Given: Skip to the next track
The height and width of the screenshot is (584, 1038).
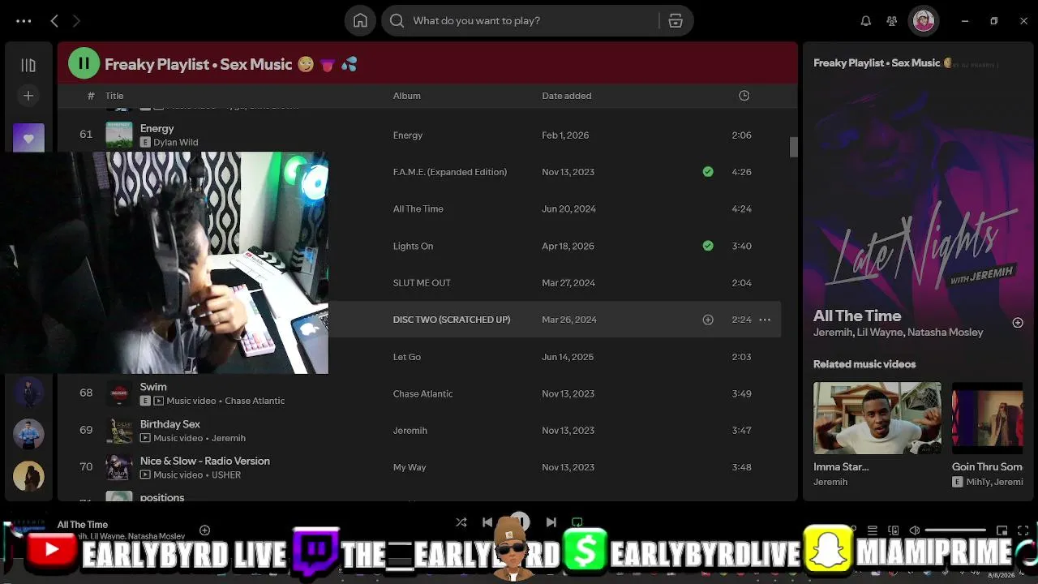Looking at the screenshot, I should [551, 522].
